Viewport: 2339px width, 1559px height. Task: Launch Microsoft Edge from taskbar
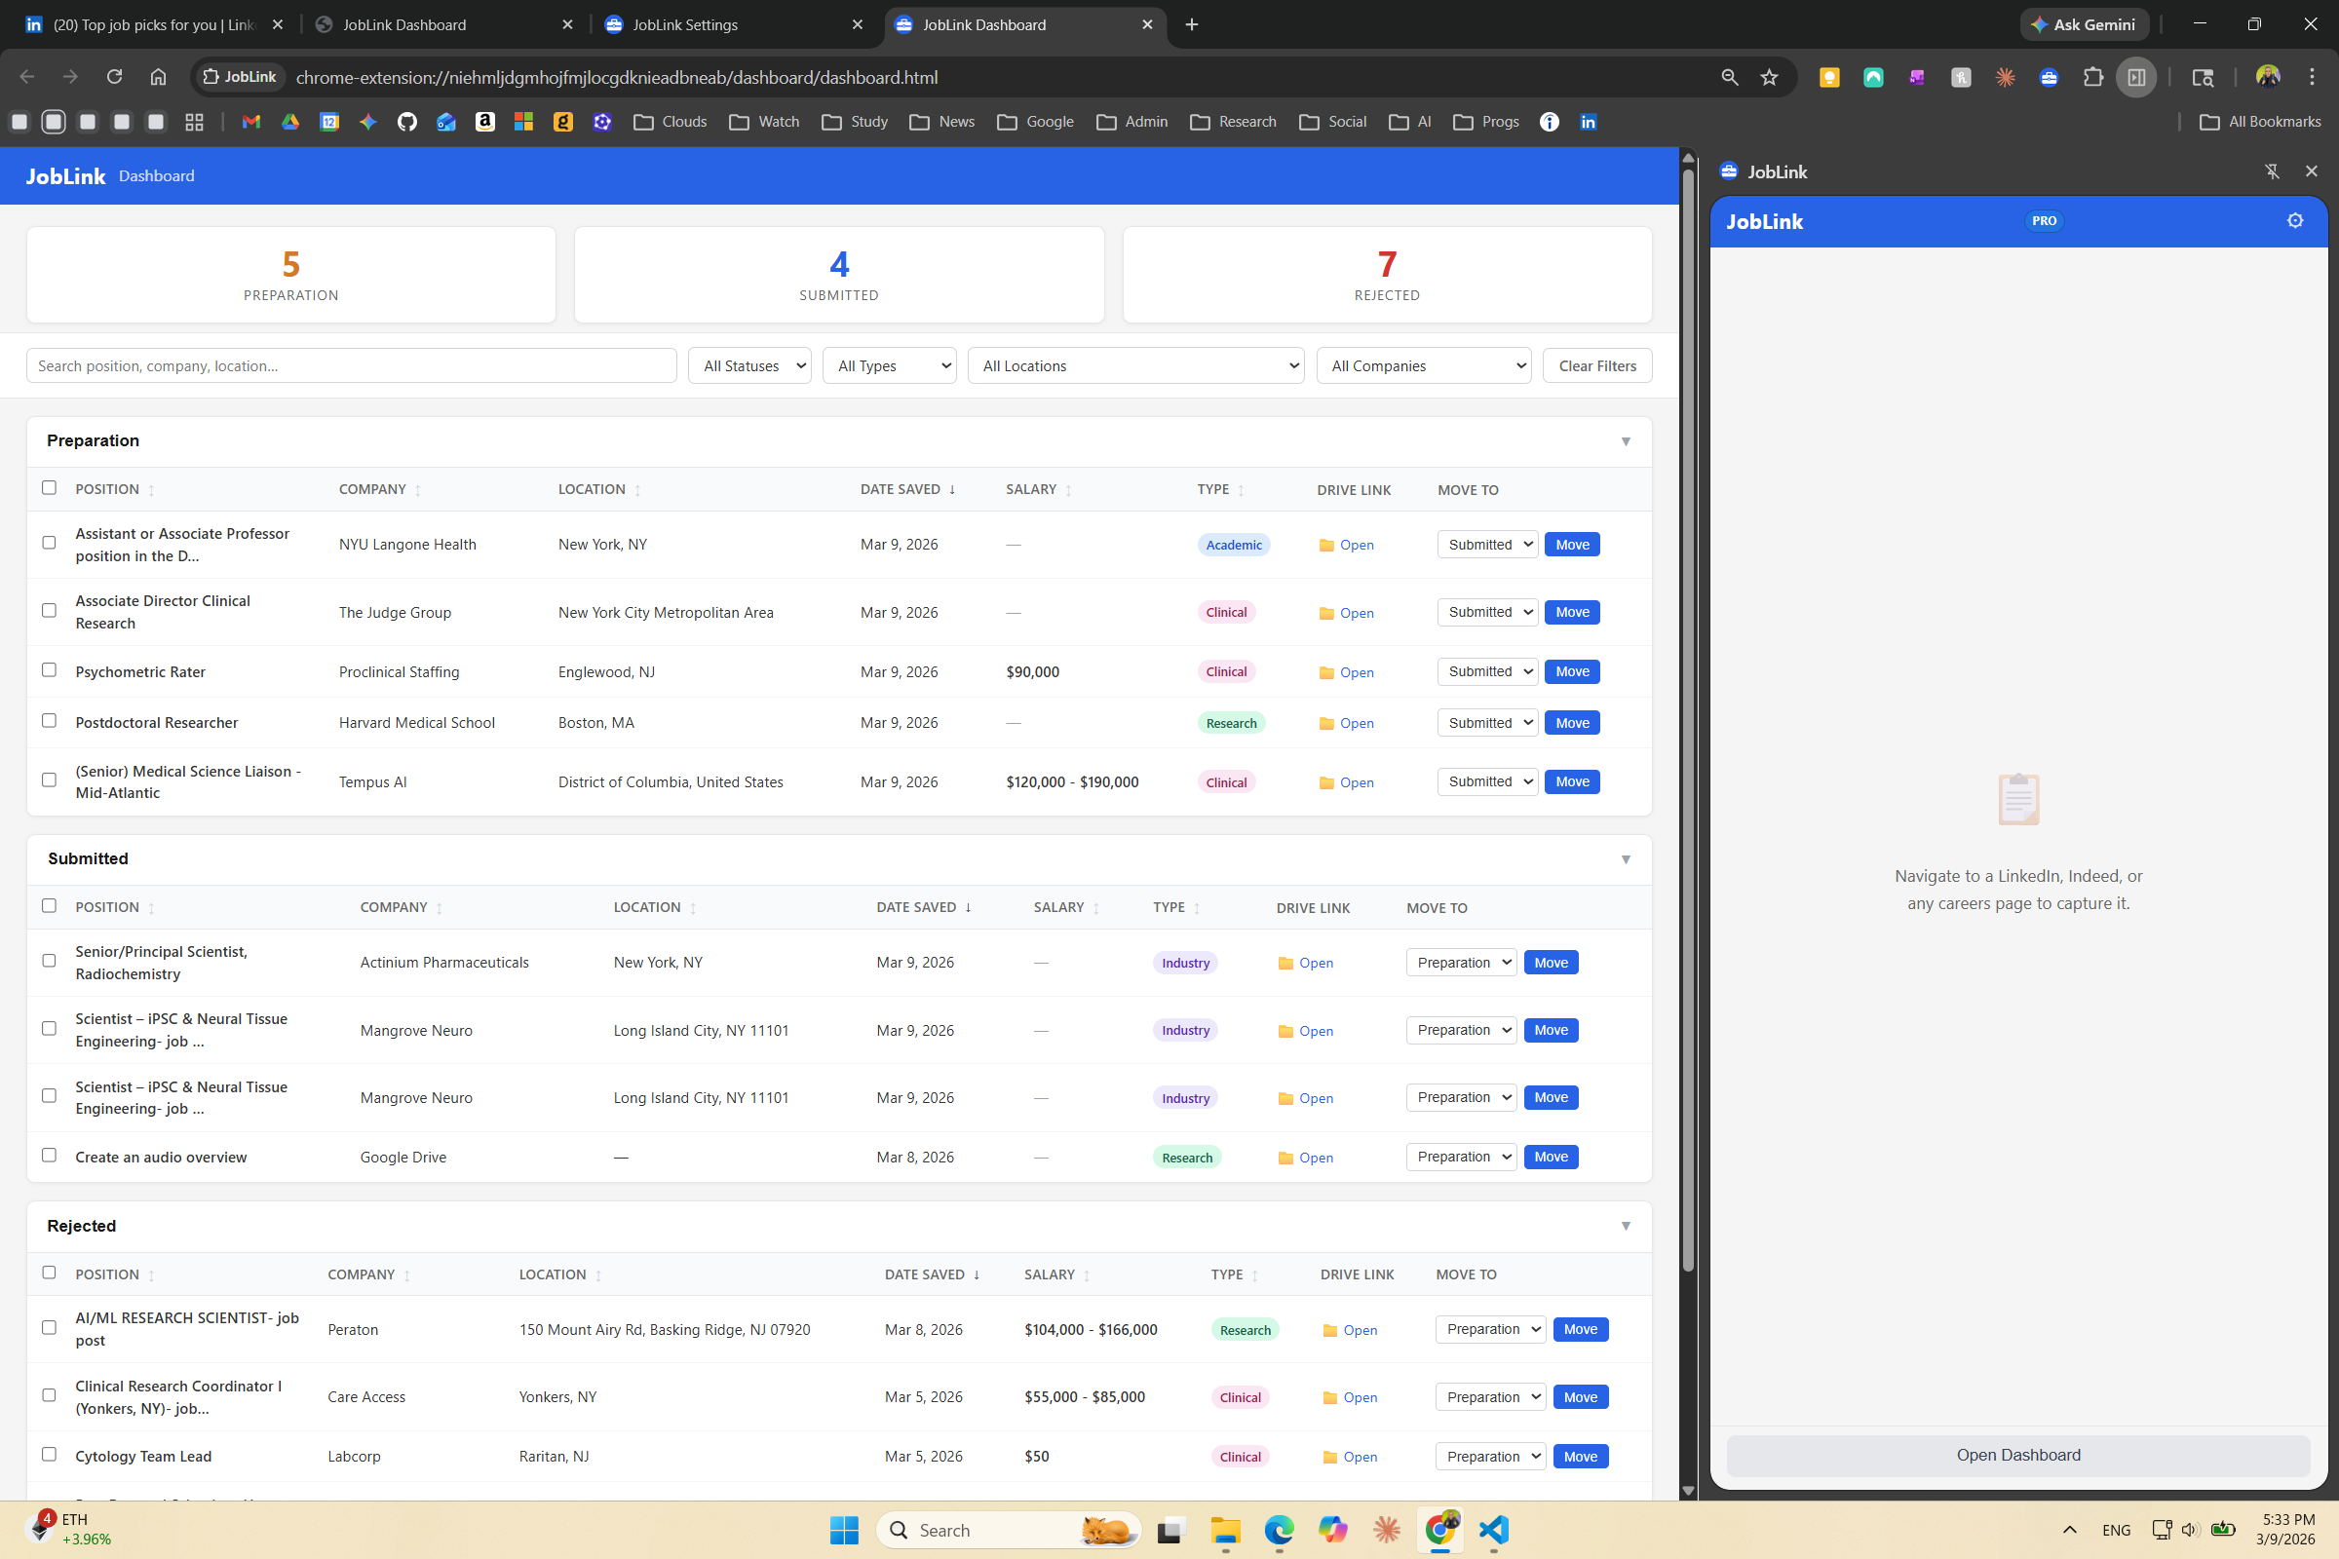(1279, 1530)
